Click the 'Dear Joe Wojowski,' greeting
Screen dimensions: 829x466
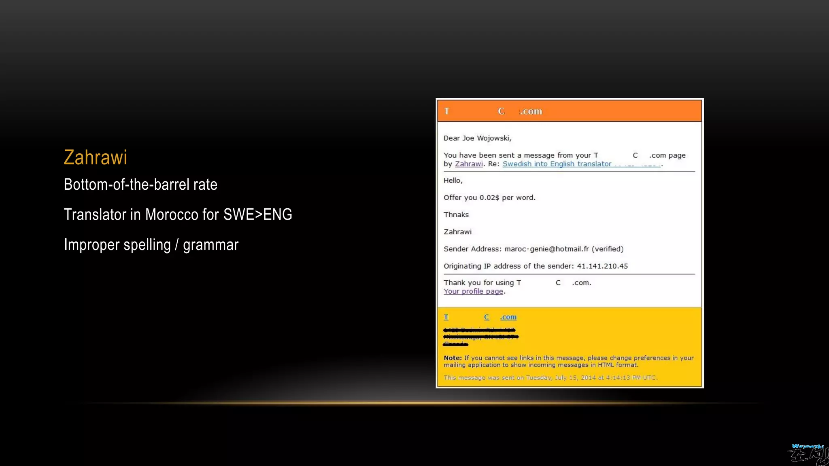coord(477,138)
